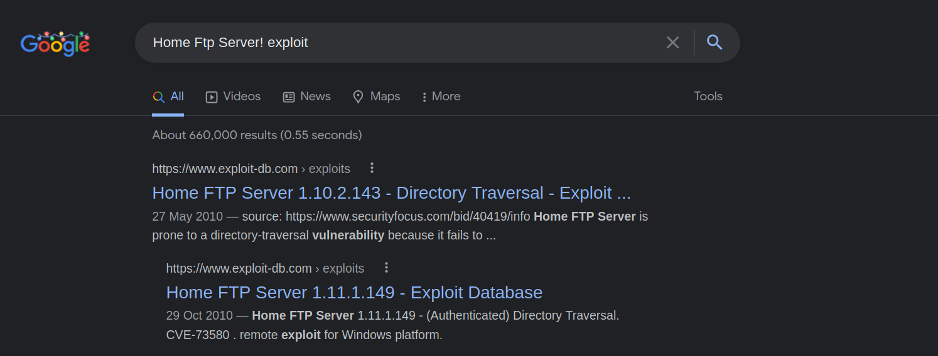The image size is (938, 356).
Task: Open Home FTP Server 1.11.1.149 Exploit Database link
Action: click(x=354, y=293)
